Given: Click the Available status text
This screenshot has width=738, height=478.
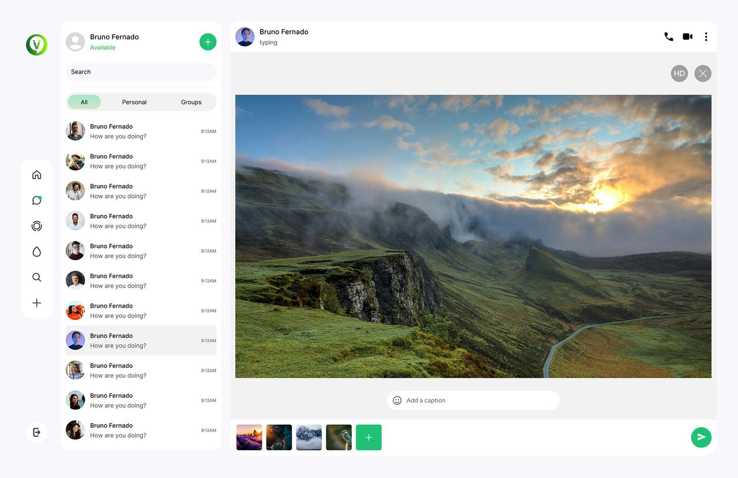Looking at the screenshot, I should 103,47.
